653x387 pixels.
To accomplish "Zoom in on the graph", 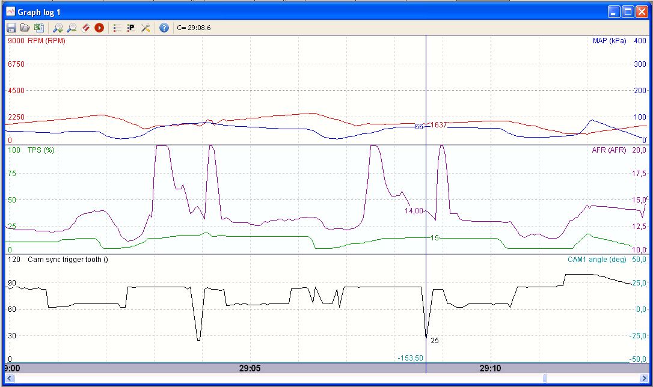I will [58, 28].
